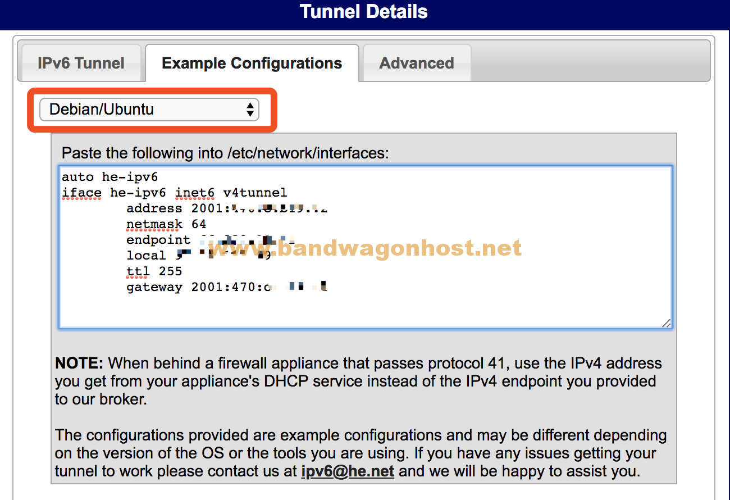Click the bold 'NOTE:' text
Viewport: 730px width, 500px height.
[x=79, y=363]
